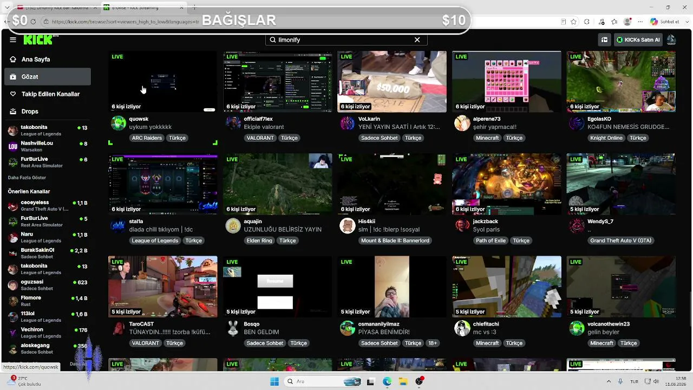Click the chieftachi channel avatar

pos(462,328)
